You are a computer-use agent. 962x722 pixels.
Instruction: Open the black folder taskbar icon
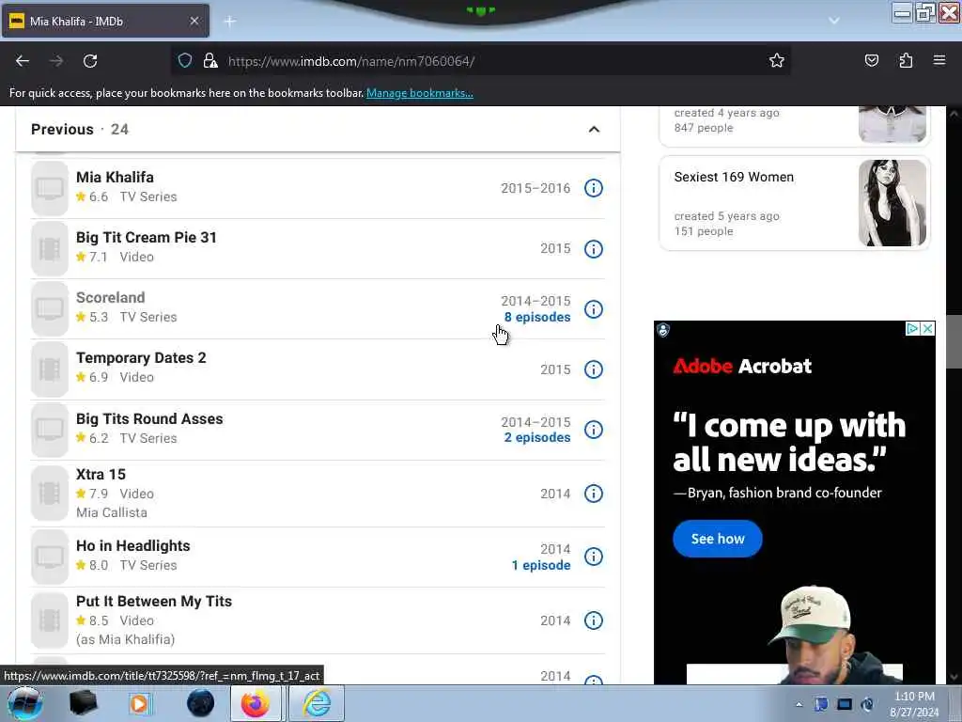coord(84,703)
